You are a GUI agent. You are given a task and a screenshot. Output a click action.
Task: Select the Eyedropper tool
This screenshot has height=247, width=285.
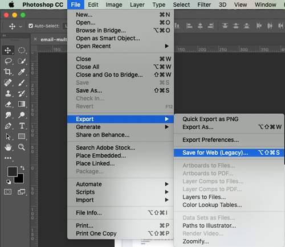pos(22,72)
